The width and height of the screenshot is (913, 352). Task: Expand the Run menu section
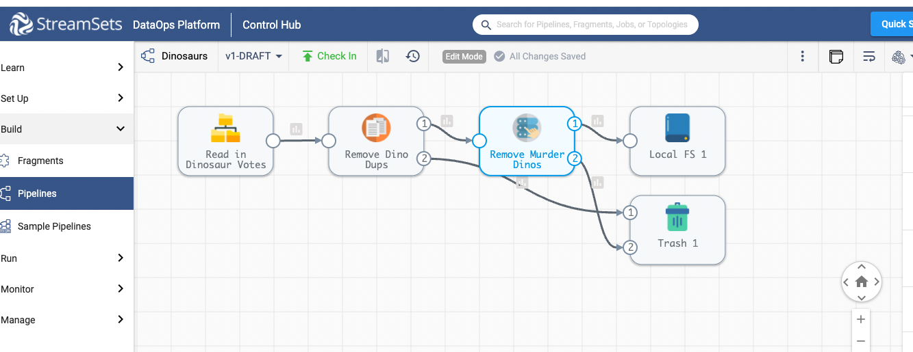click(66, 258)
